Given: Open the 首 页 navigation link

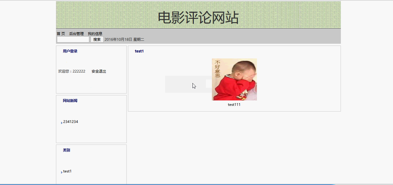Looking at the screenshot, I should pyautogui.click(x=61, y=34).
